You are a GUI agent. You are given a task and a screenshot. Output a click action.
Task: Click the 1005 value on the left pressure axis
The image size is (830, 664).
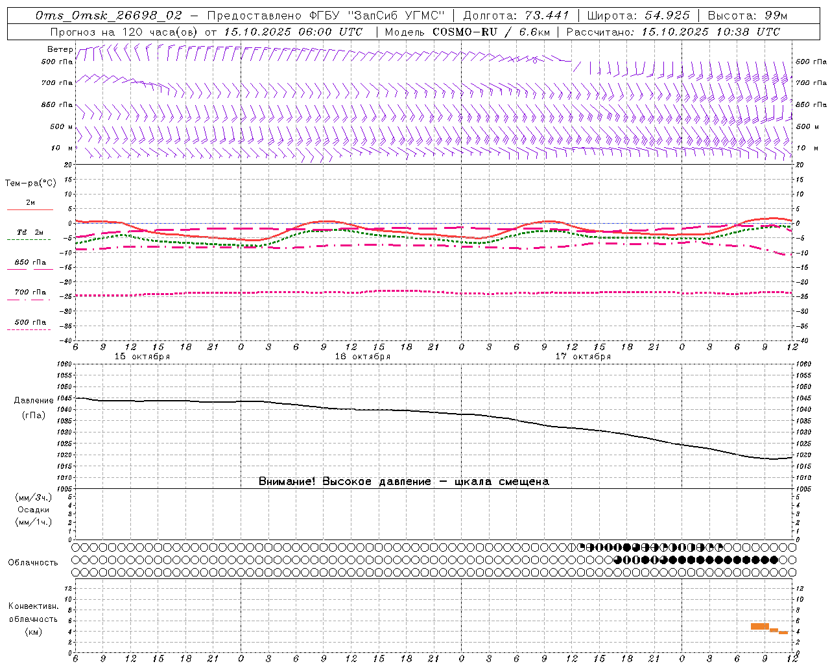(63, 489)
